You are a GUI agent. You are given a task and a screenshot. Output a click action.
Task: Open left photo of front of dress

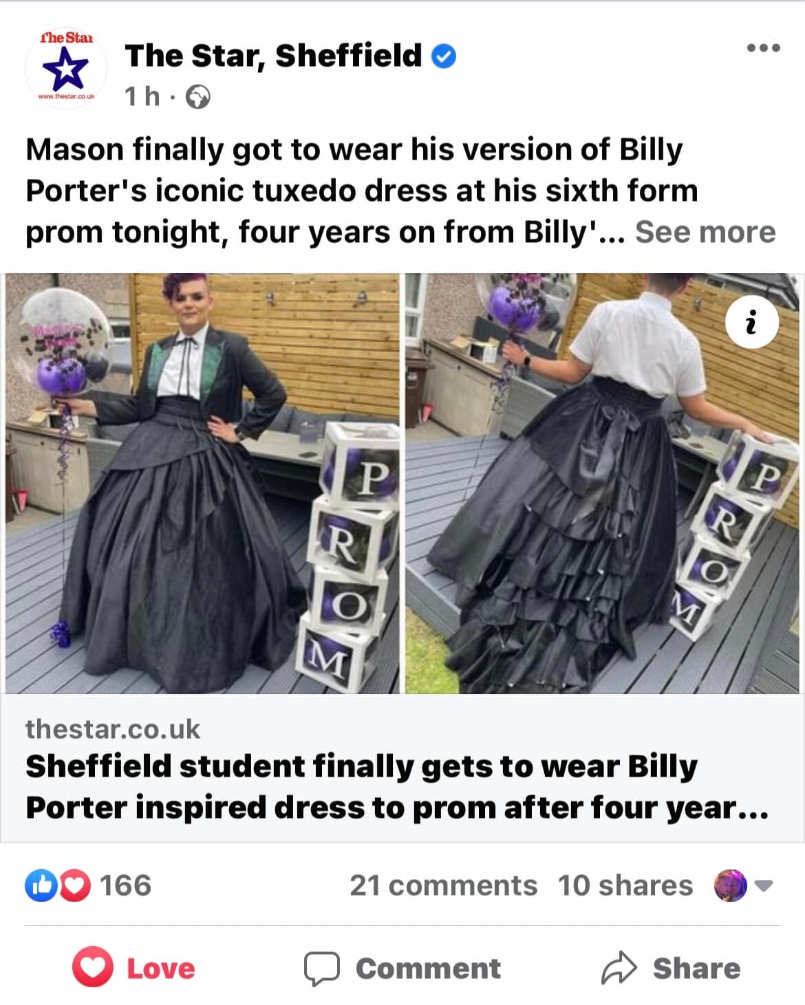[202, 484]
